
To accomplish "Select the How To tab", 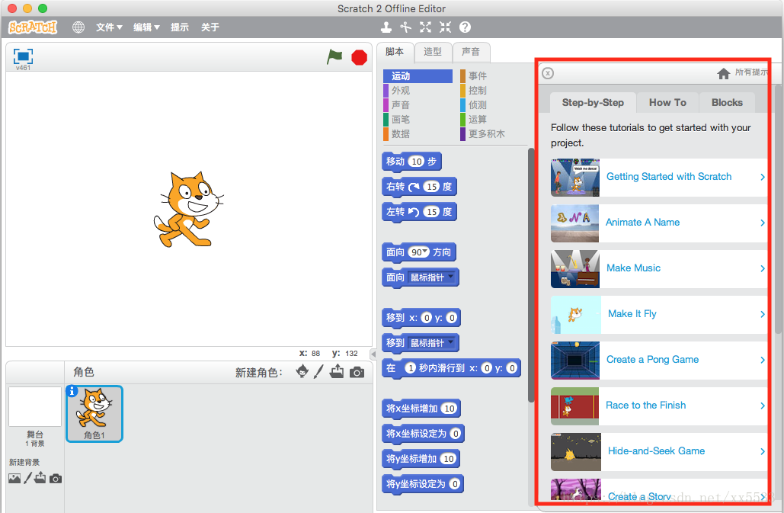I will click(x=667, y=102).
